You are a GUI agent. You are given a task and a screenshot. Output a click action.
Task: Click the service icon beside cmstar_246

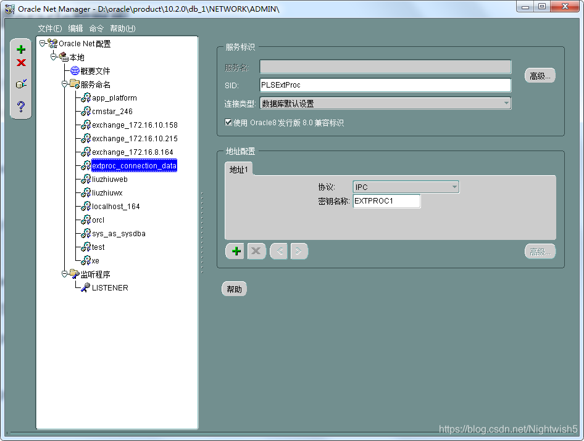(86, 111)
